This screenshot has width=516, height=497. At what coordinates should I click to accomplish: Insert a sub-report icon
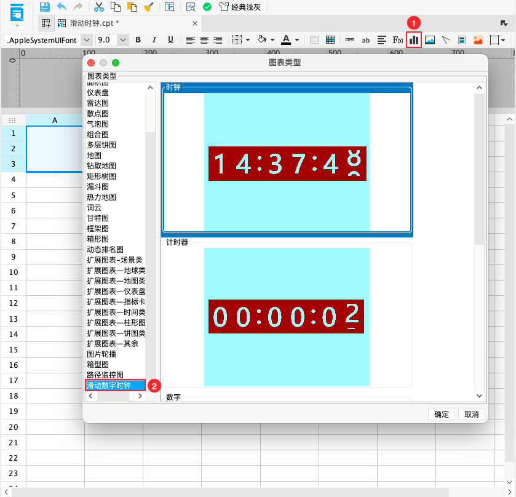(x=462, y=40)
